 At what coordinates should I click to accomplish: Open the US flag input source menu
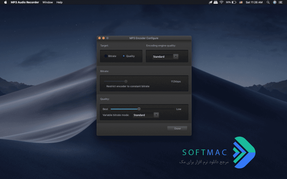(x=241, y=2)
